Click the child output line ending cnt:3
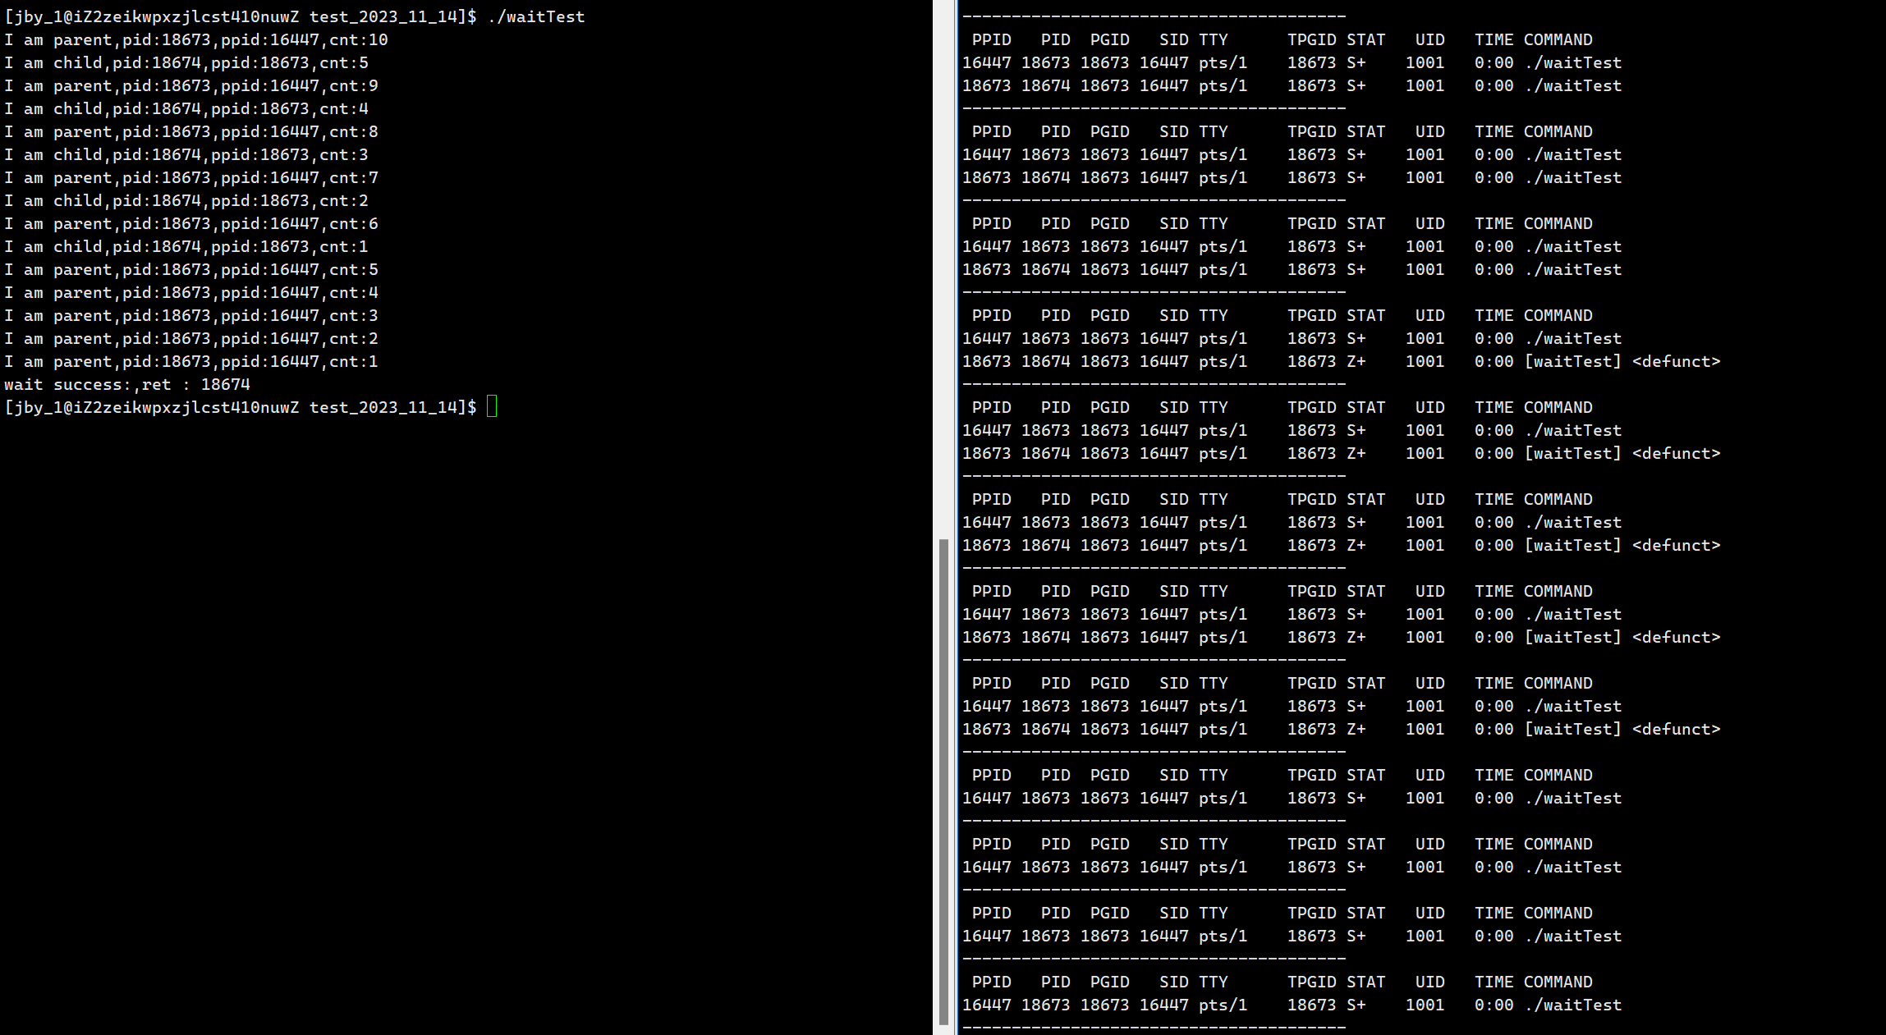1886x1035 pixels. point(186,154)
